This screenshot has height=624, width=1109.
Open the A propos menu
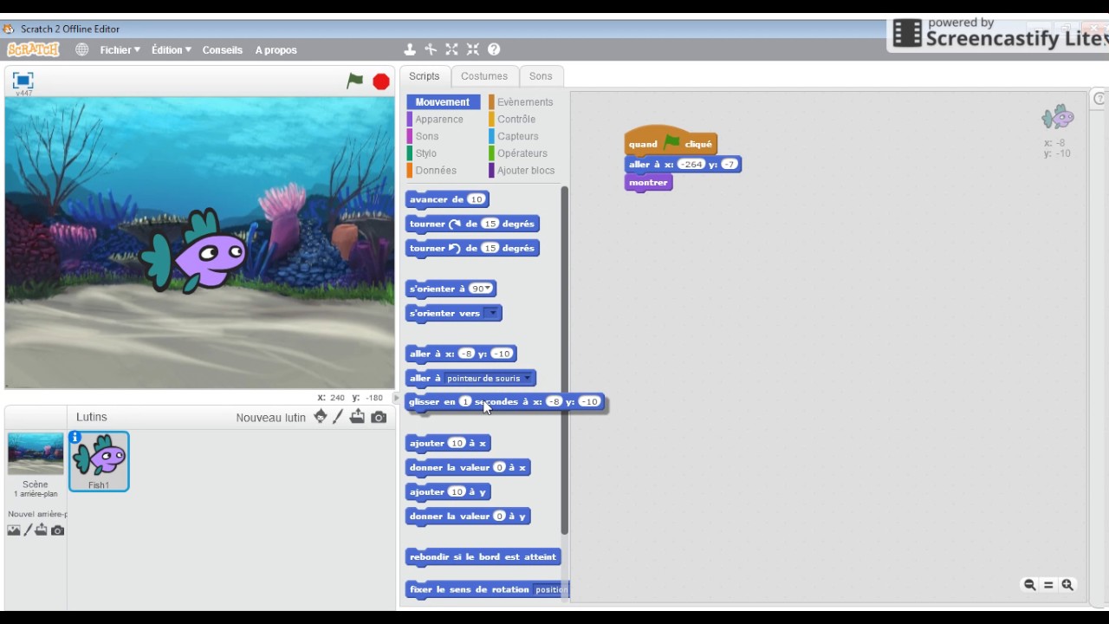coord(276,49)
